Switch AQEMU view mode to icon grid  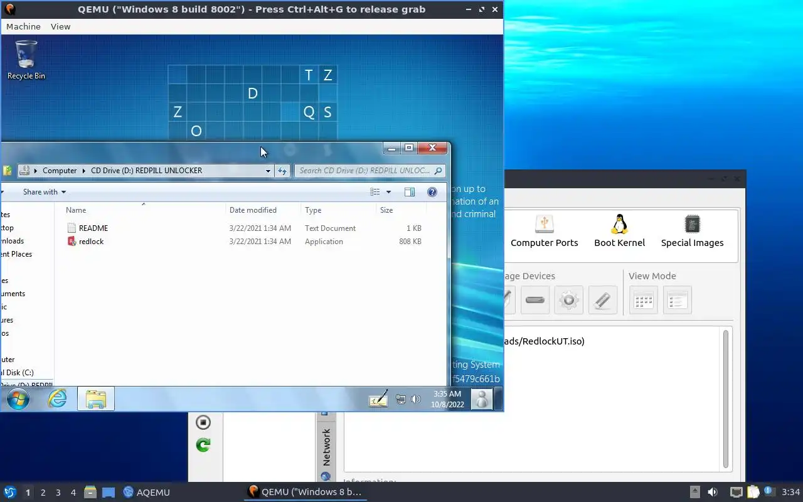coord(644,300)
